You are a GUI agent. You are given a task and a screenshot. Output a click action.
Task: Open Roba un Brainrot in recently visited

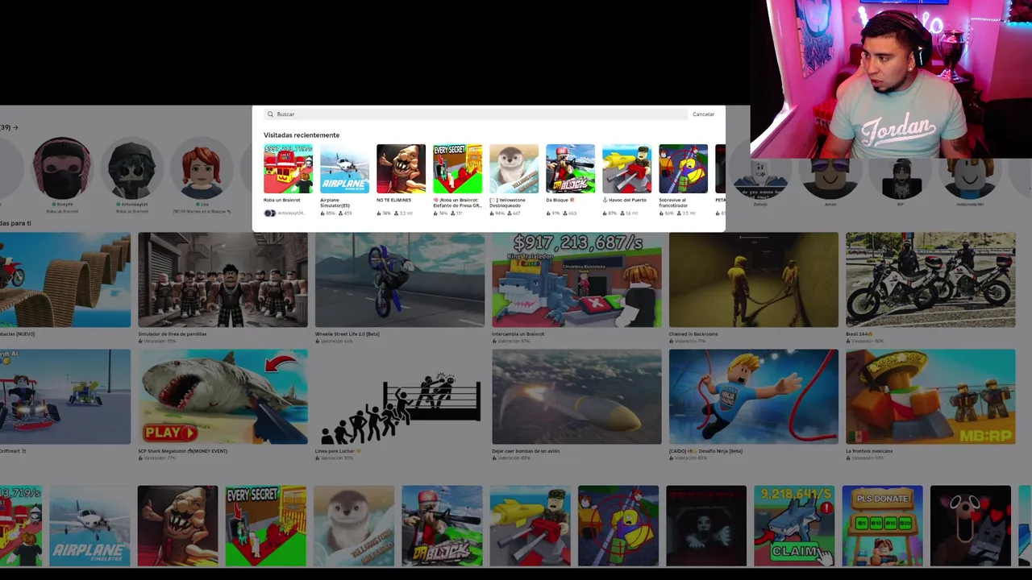[x=288, y=169]
